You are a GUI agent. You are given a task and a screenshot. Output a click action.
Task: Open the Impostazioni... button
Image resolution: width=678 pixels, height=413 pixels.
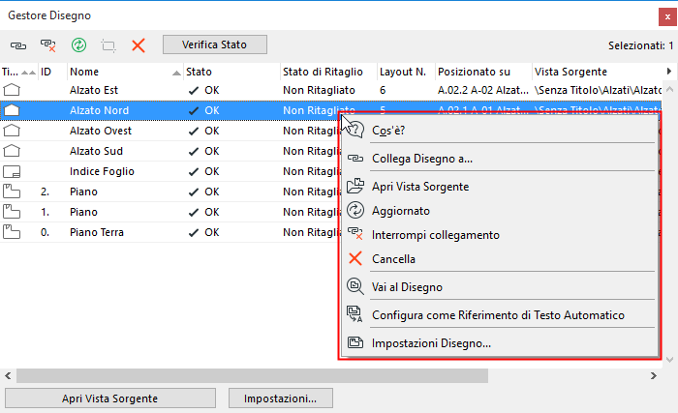coord(280,398)
